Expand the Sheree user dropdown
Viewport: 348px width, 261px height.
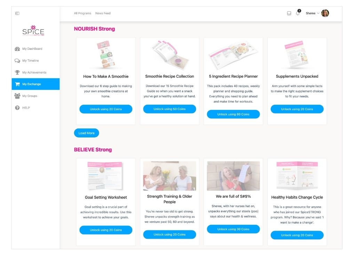313,13
